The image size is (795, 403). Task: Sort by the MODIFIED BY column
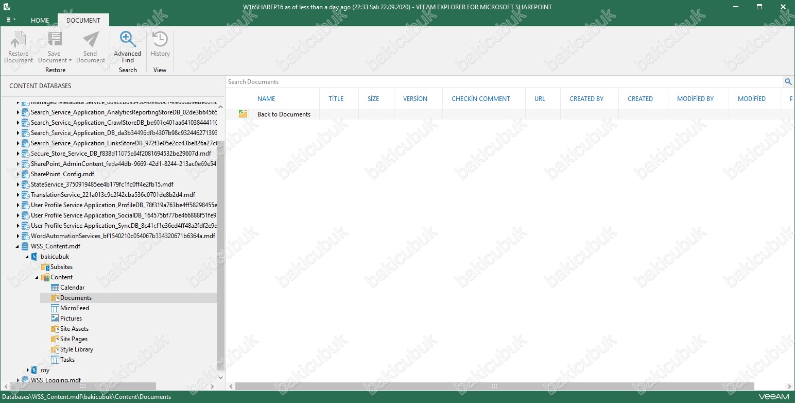pos(695,98)
